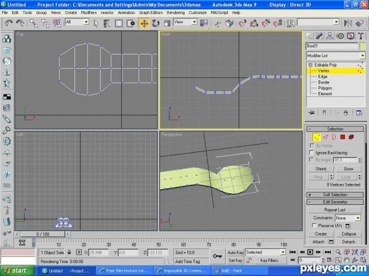Open the Constraints None dropdown

click(x=348, y=218)
